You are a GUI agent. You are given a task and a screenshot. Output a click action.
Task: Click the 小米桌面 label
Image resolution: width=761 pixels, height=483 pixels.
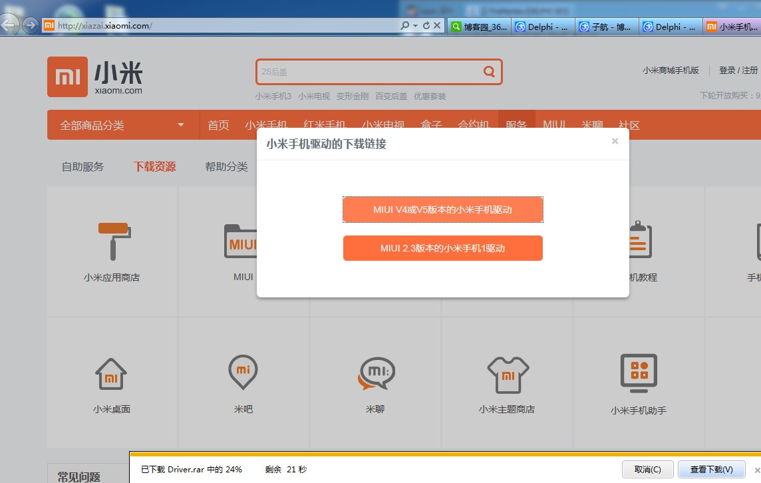click(x=112, y=409)
